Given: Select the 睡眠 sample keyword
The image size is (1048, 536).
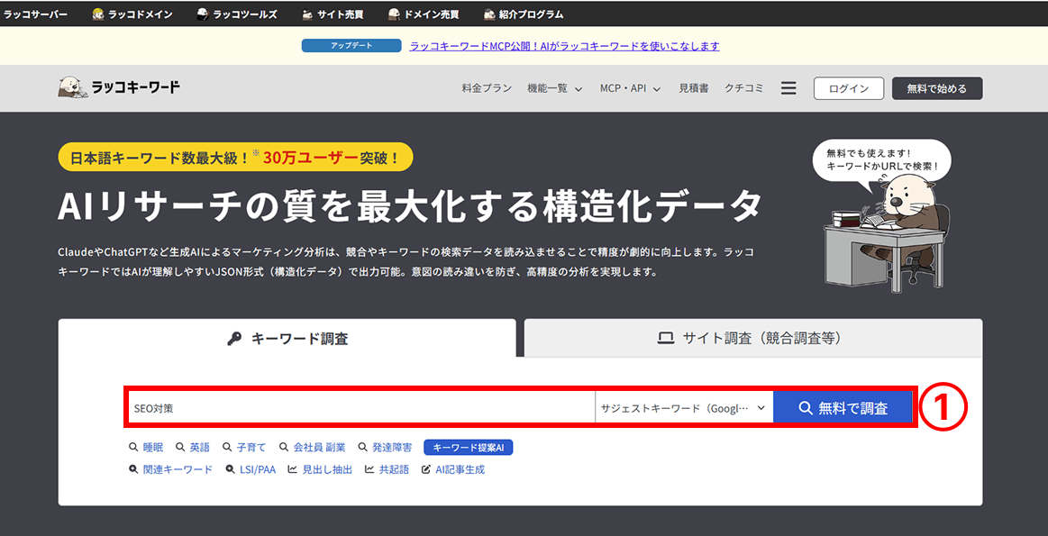Looking at the screenshot, I should tap(146, 447).
